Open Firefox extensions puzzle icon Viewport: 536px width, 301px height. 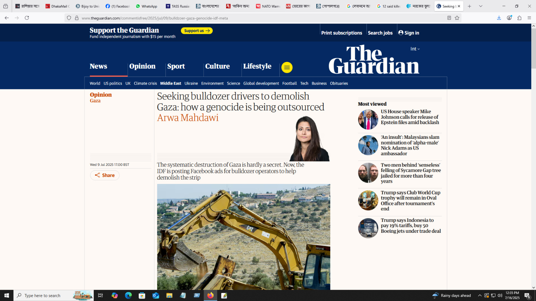click(519, 18)
